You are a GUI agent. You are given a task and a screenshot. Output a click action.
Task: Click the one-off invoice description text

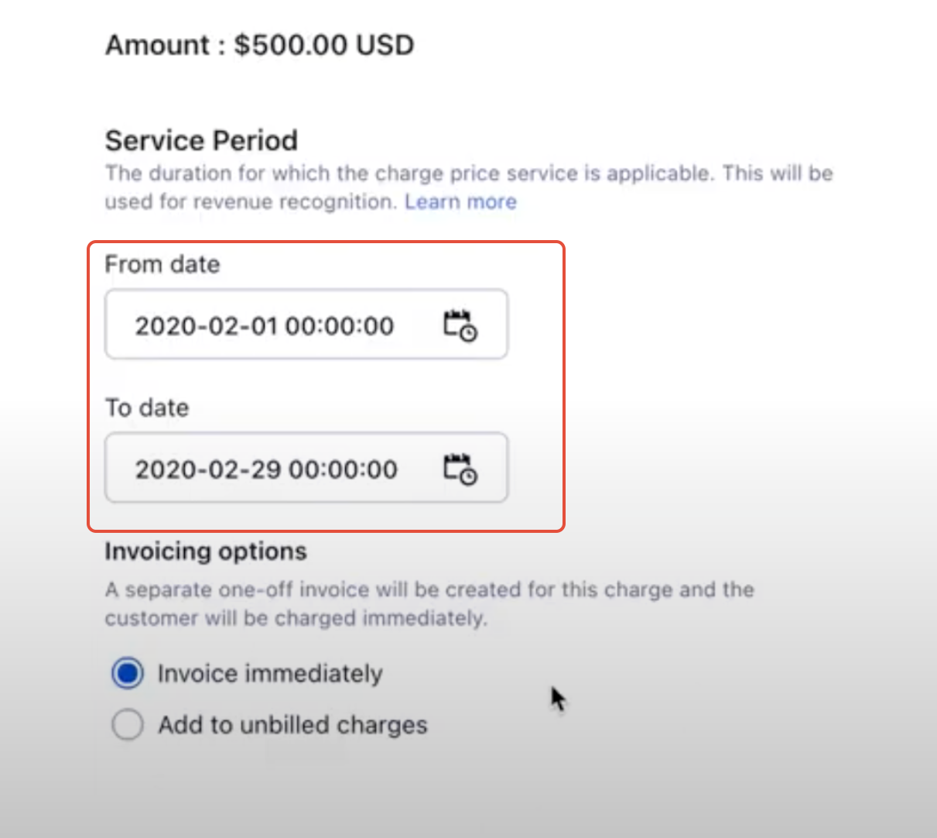(429, 604)
